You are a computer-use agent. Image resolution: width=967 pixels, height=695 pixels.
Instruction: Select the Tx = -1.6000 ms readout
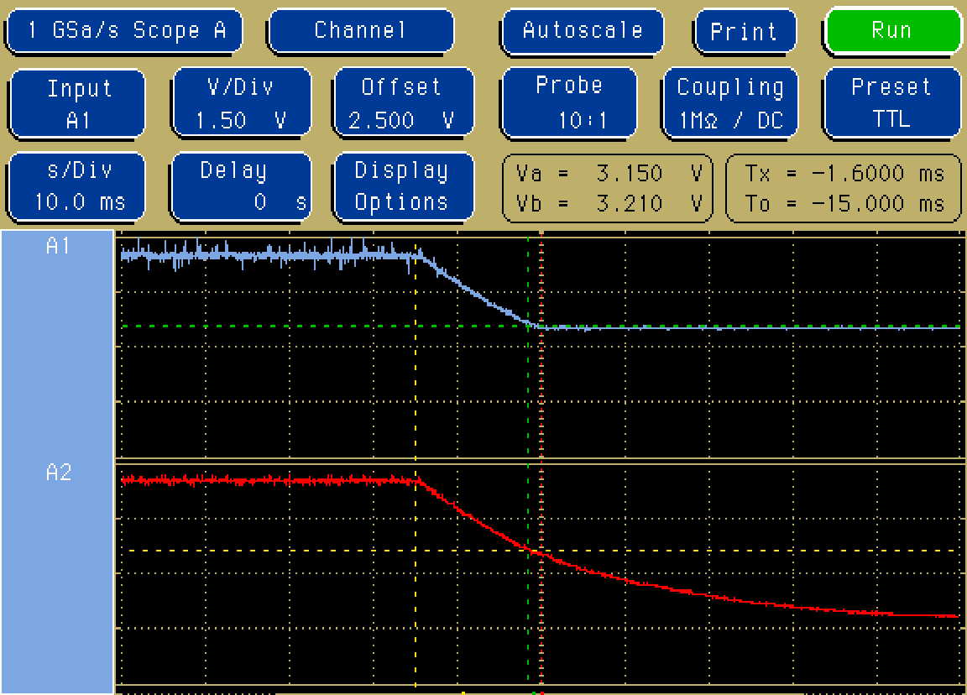pos(844,173)
